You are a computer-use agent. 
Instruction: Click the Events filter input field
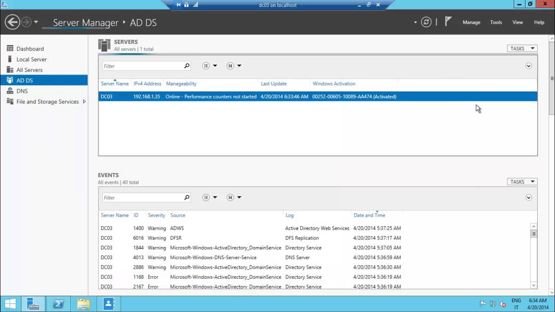pos(143,198)
